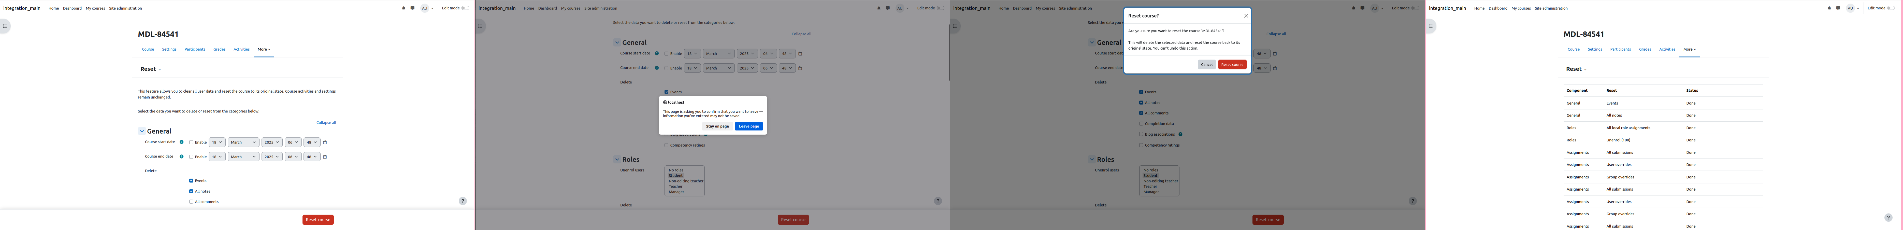Open Site administration in results page navbar
This screenshot has height=230, width=1903.
[x=1551, y=8]
